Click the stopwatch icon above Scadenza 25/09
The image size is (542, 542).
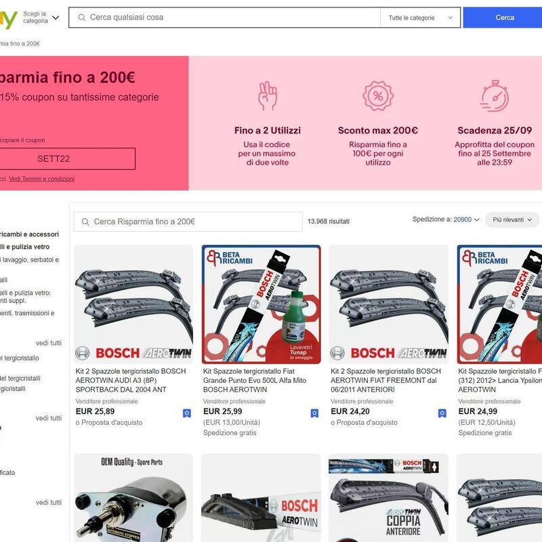pyautogui.click(x=495, y=96)
